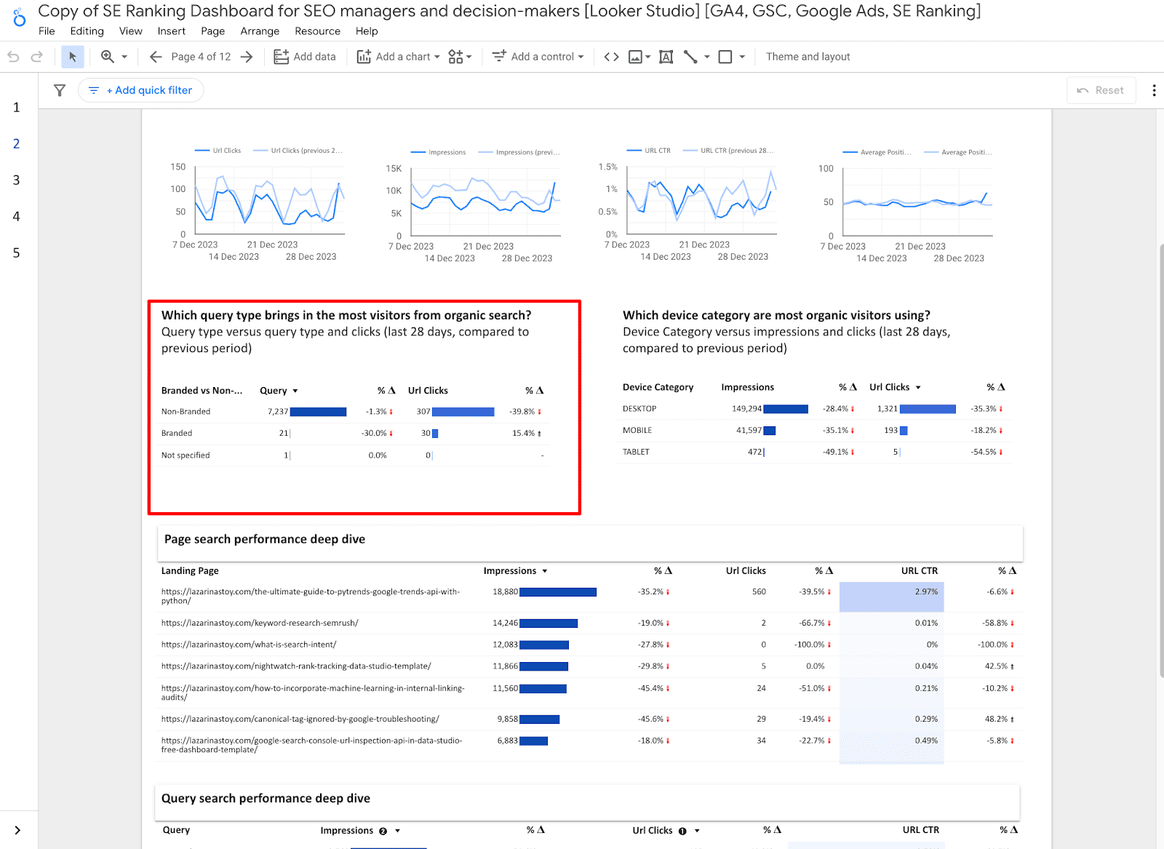The width and height of the screenshot is (1164, 849).
Task: Open the Query column sort dropdown
Action: click(x=296, y=390)
